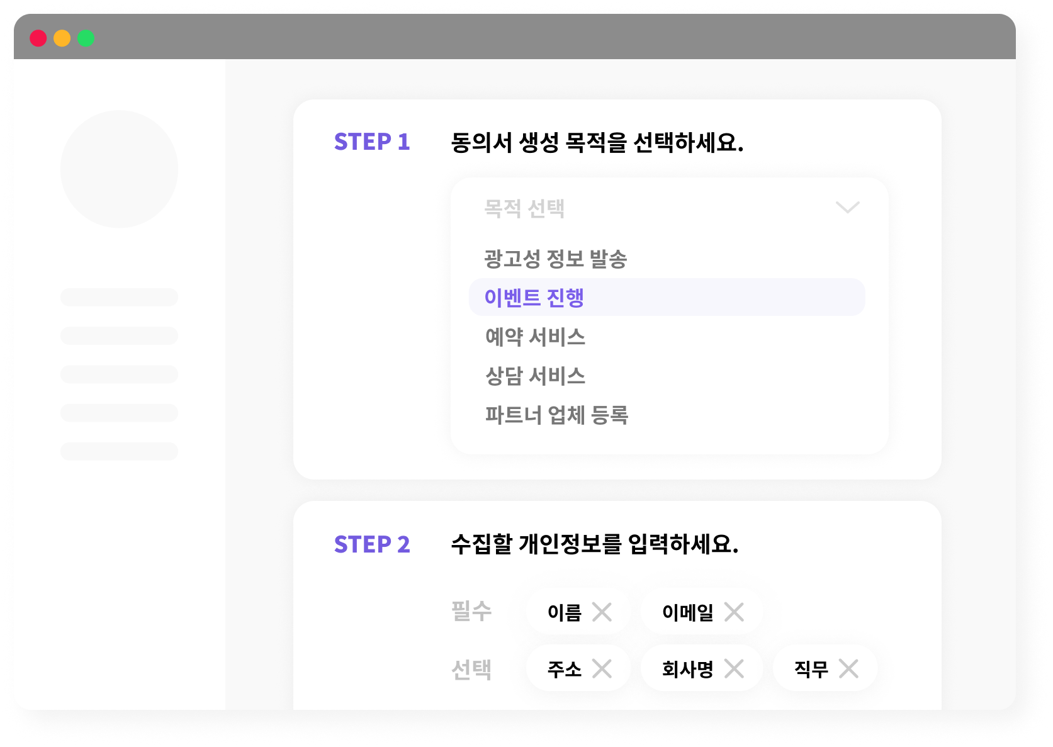Click the circular profile avatar placeholder
The width and height of the screenshot is (1053, 747).
click(x=119, y=169)
